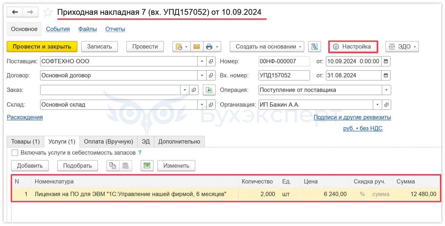Open the Договор record with its open icon
The height and width of the screenshot is (226, 445).
point(211,75)
